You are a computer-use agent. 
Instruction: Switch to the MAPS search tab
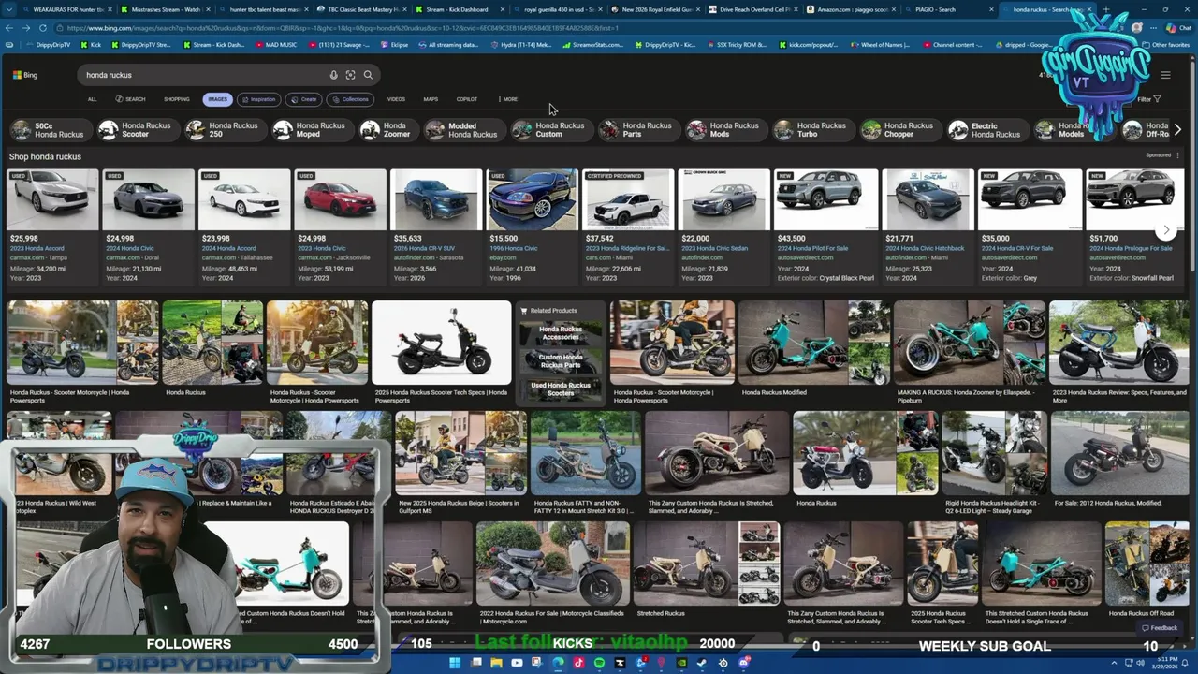431,99
